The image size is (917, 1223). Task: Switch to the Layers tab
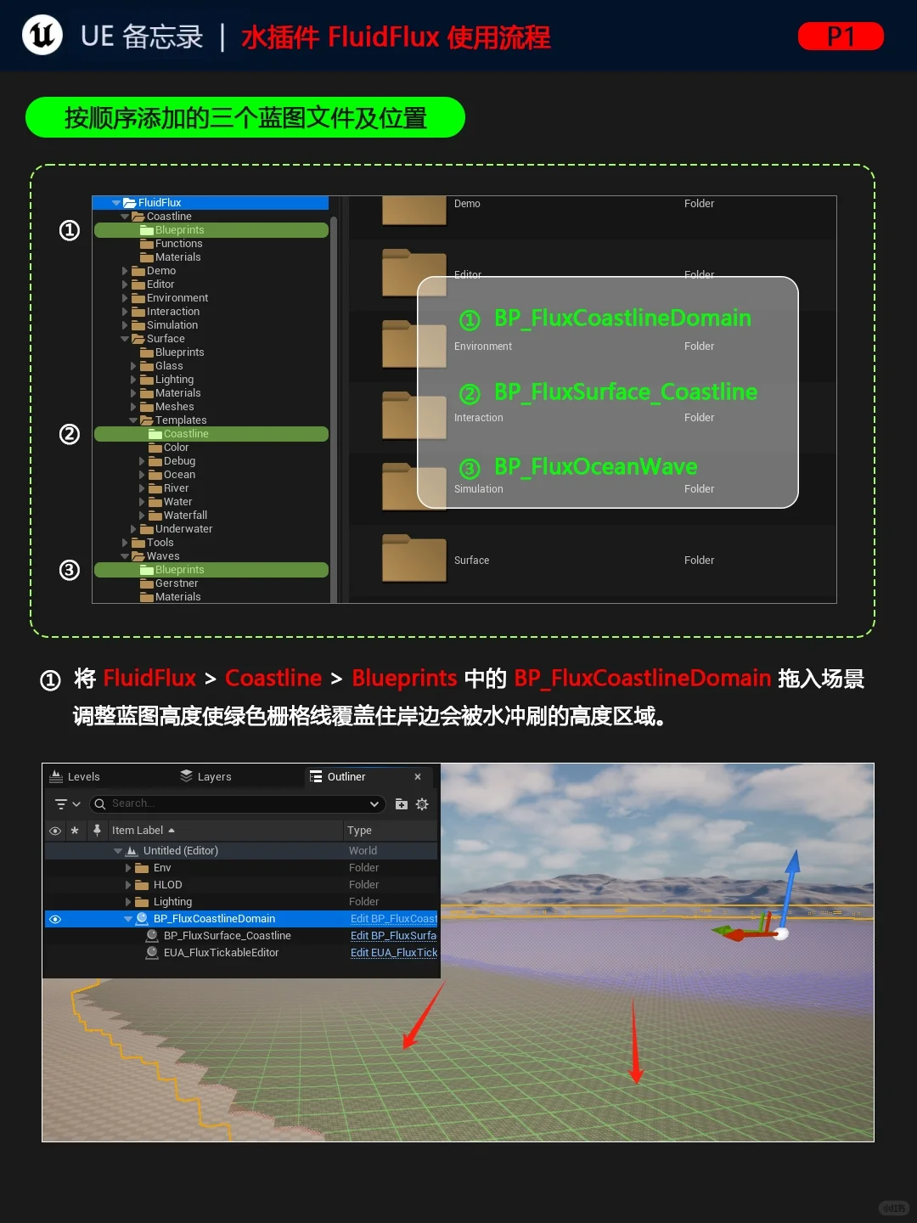(214, 776)
